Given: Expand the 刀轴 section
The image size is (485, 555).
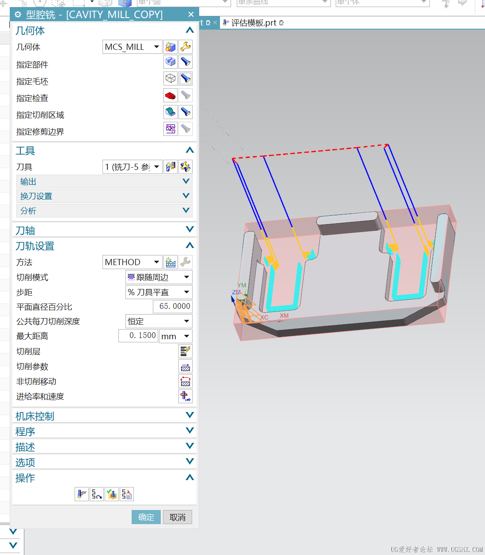Looking at the screenshot, I should tap(189, 229).
